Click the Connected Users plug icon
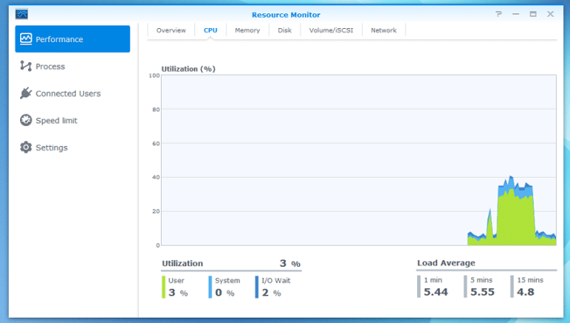The height and width of the screenshot is (323, 570). 26,93
